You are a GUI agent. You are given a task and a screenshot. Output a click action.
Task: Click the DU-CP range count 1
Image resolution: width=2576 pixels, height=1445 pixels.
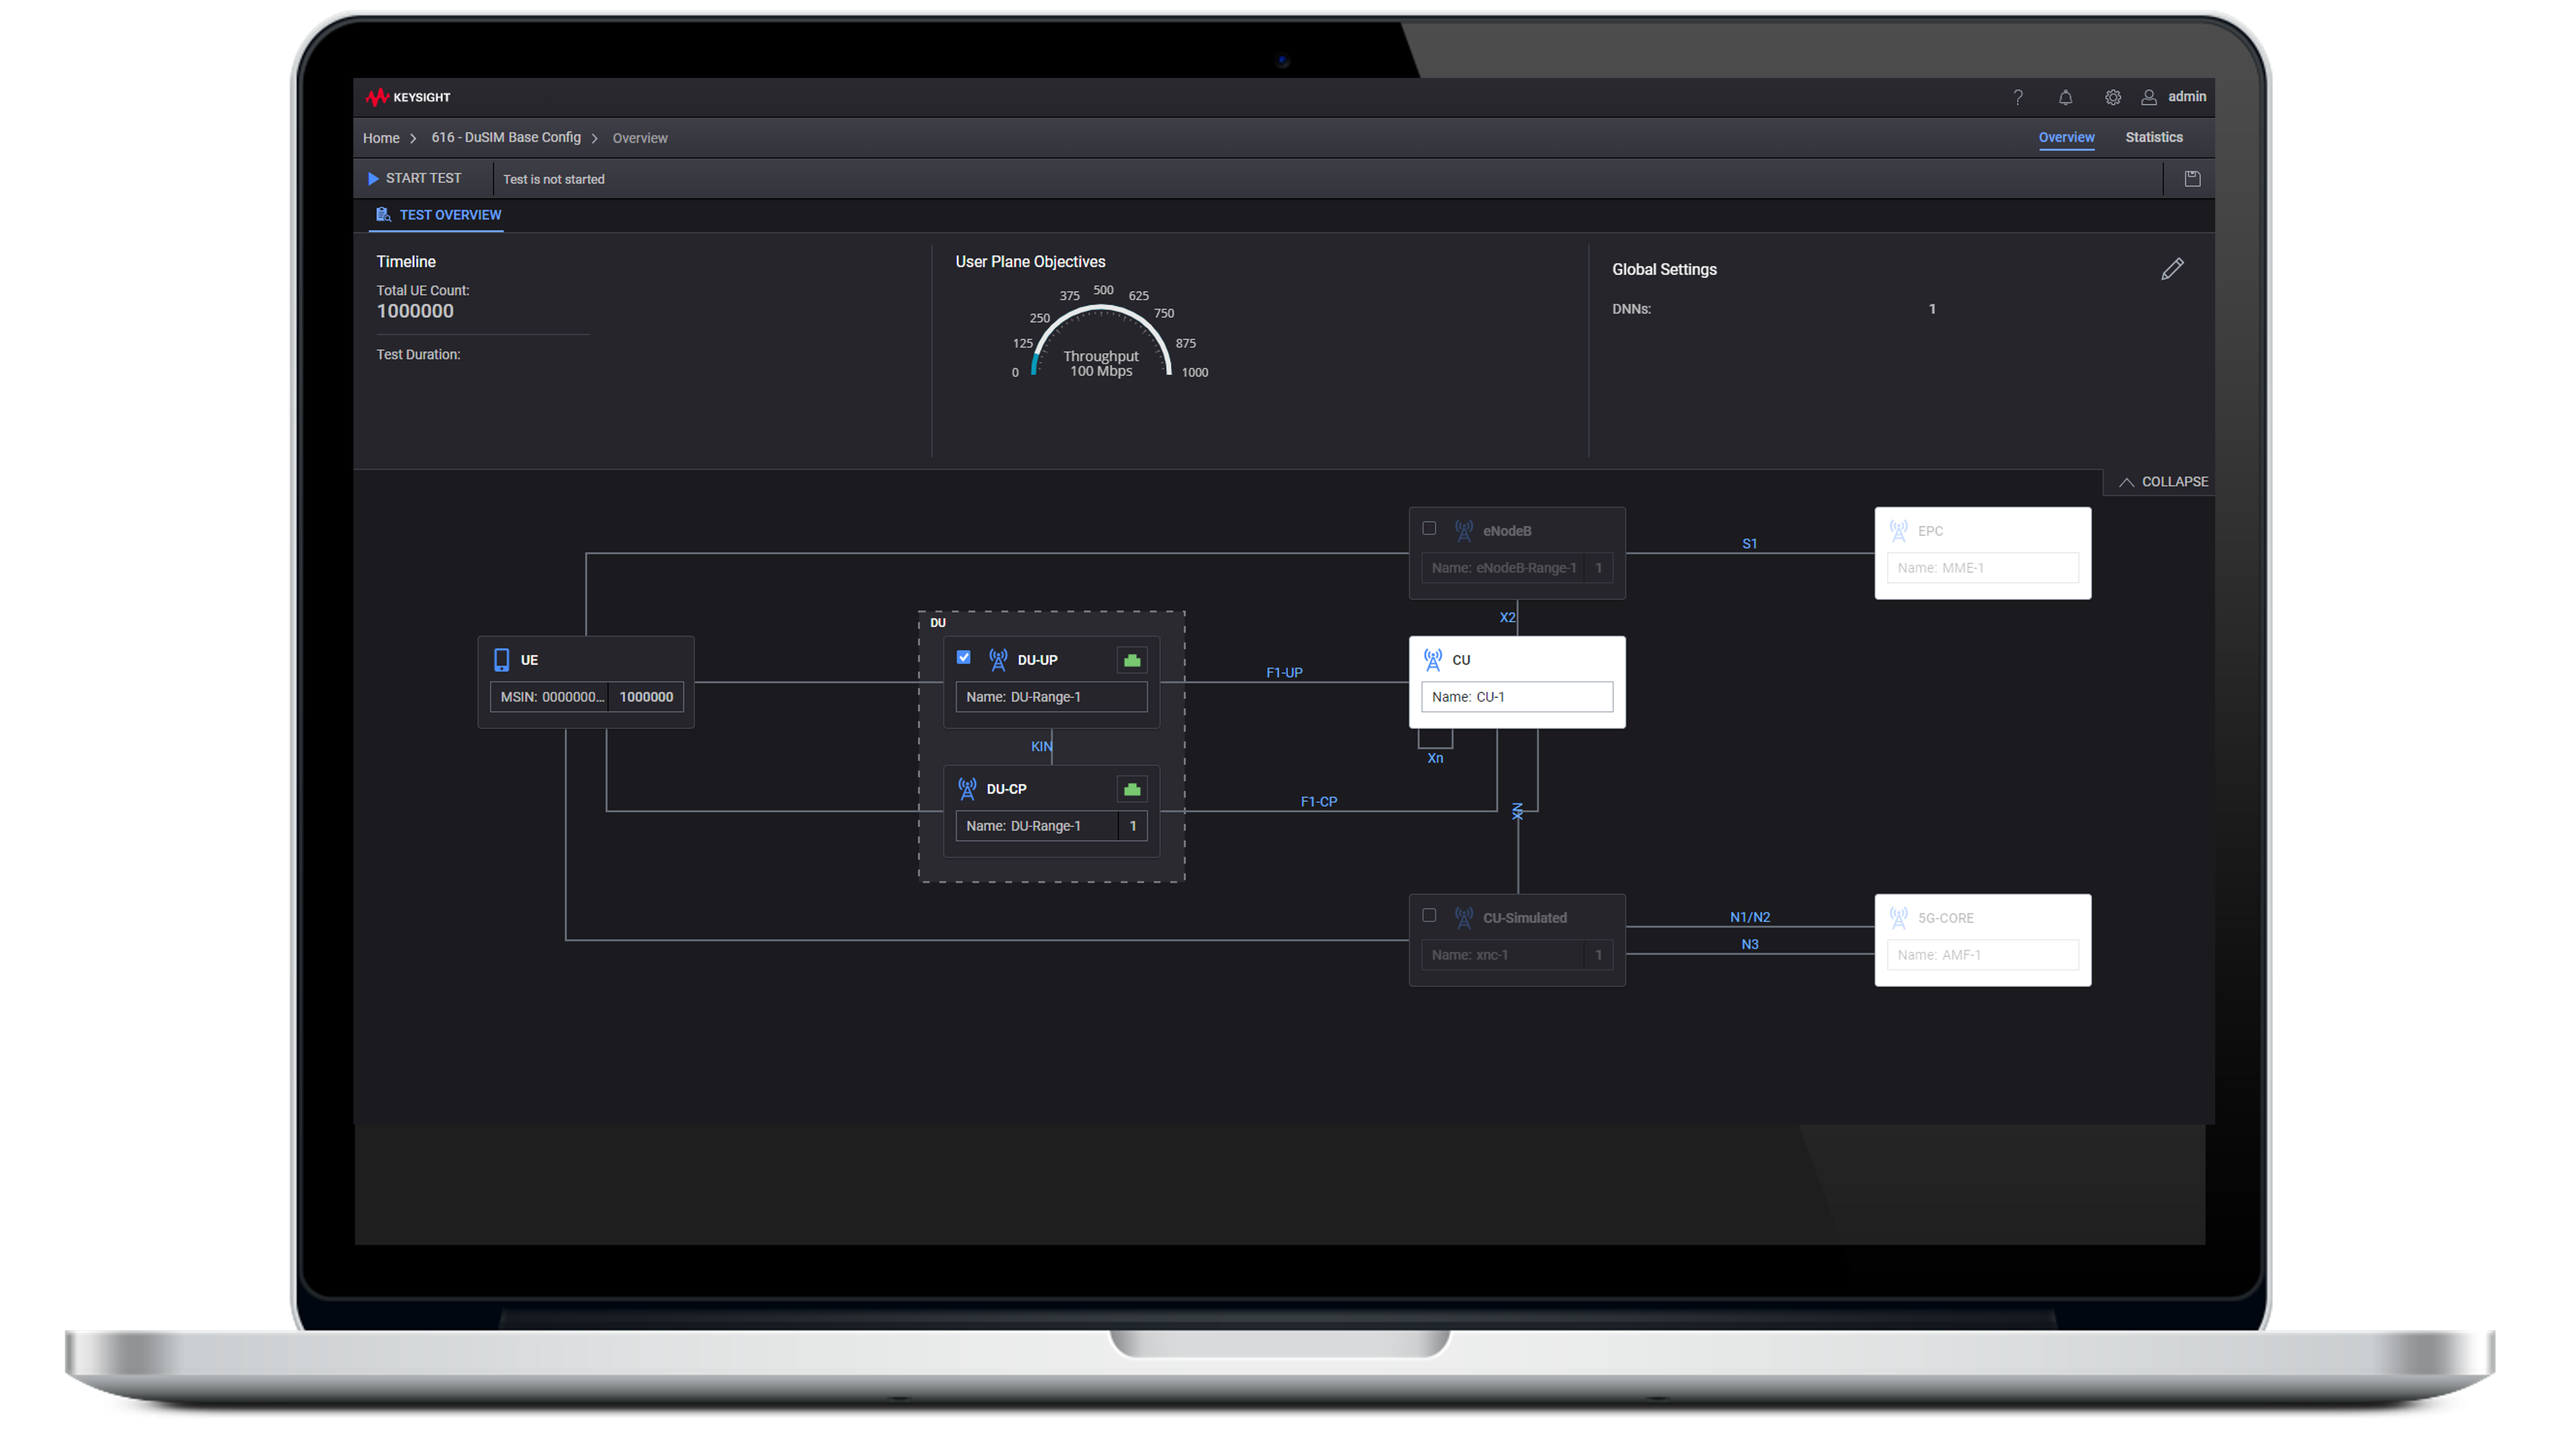tap(1133, 826)
